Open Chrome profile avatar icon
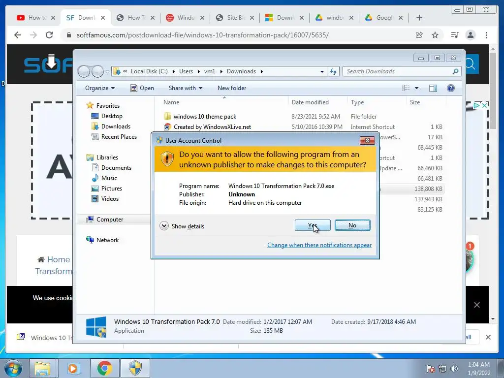The image size is (504, 378). (471, 35)
